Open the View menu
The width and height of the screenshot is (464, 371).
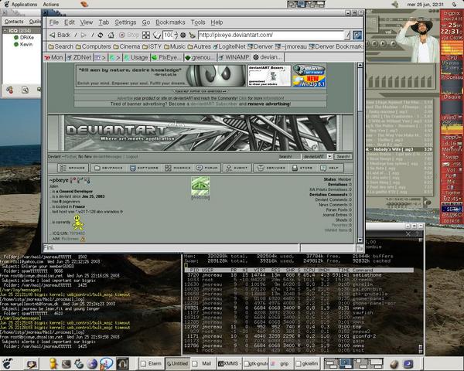(87, 22)
